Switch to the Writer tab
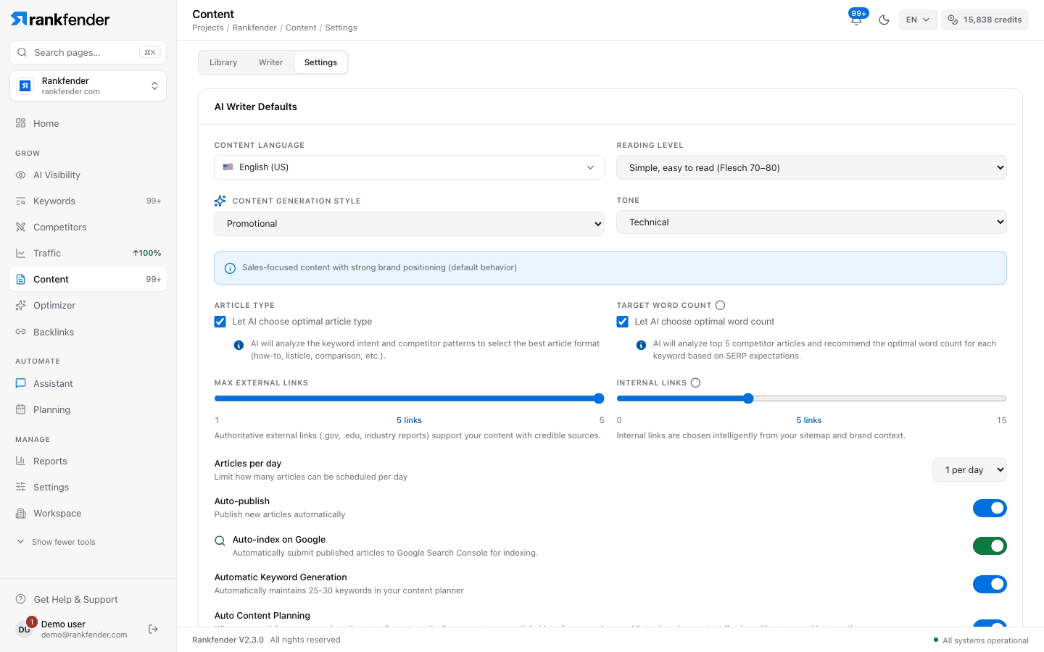1044x652 pixels. tap(270, 62)
